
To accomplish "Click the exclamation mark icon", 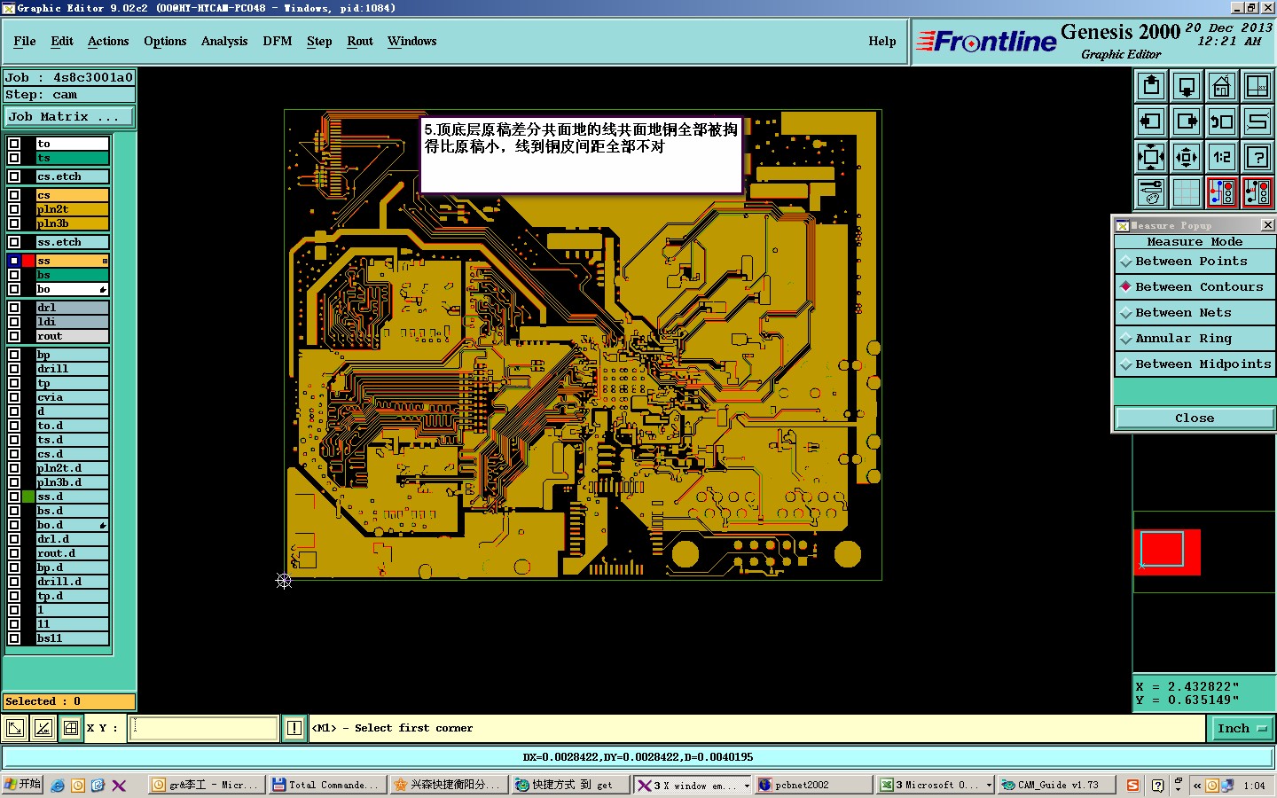I will [294, 729].
